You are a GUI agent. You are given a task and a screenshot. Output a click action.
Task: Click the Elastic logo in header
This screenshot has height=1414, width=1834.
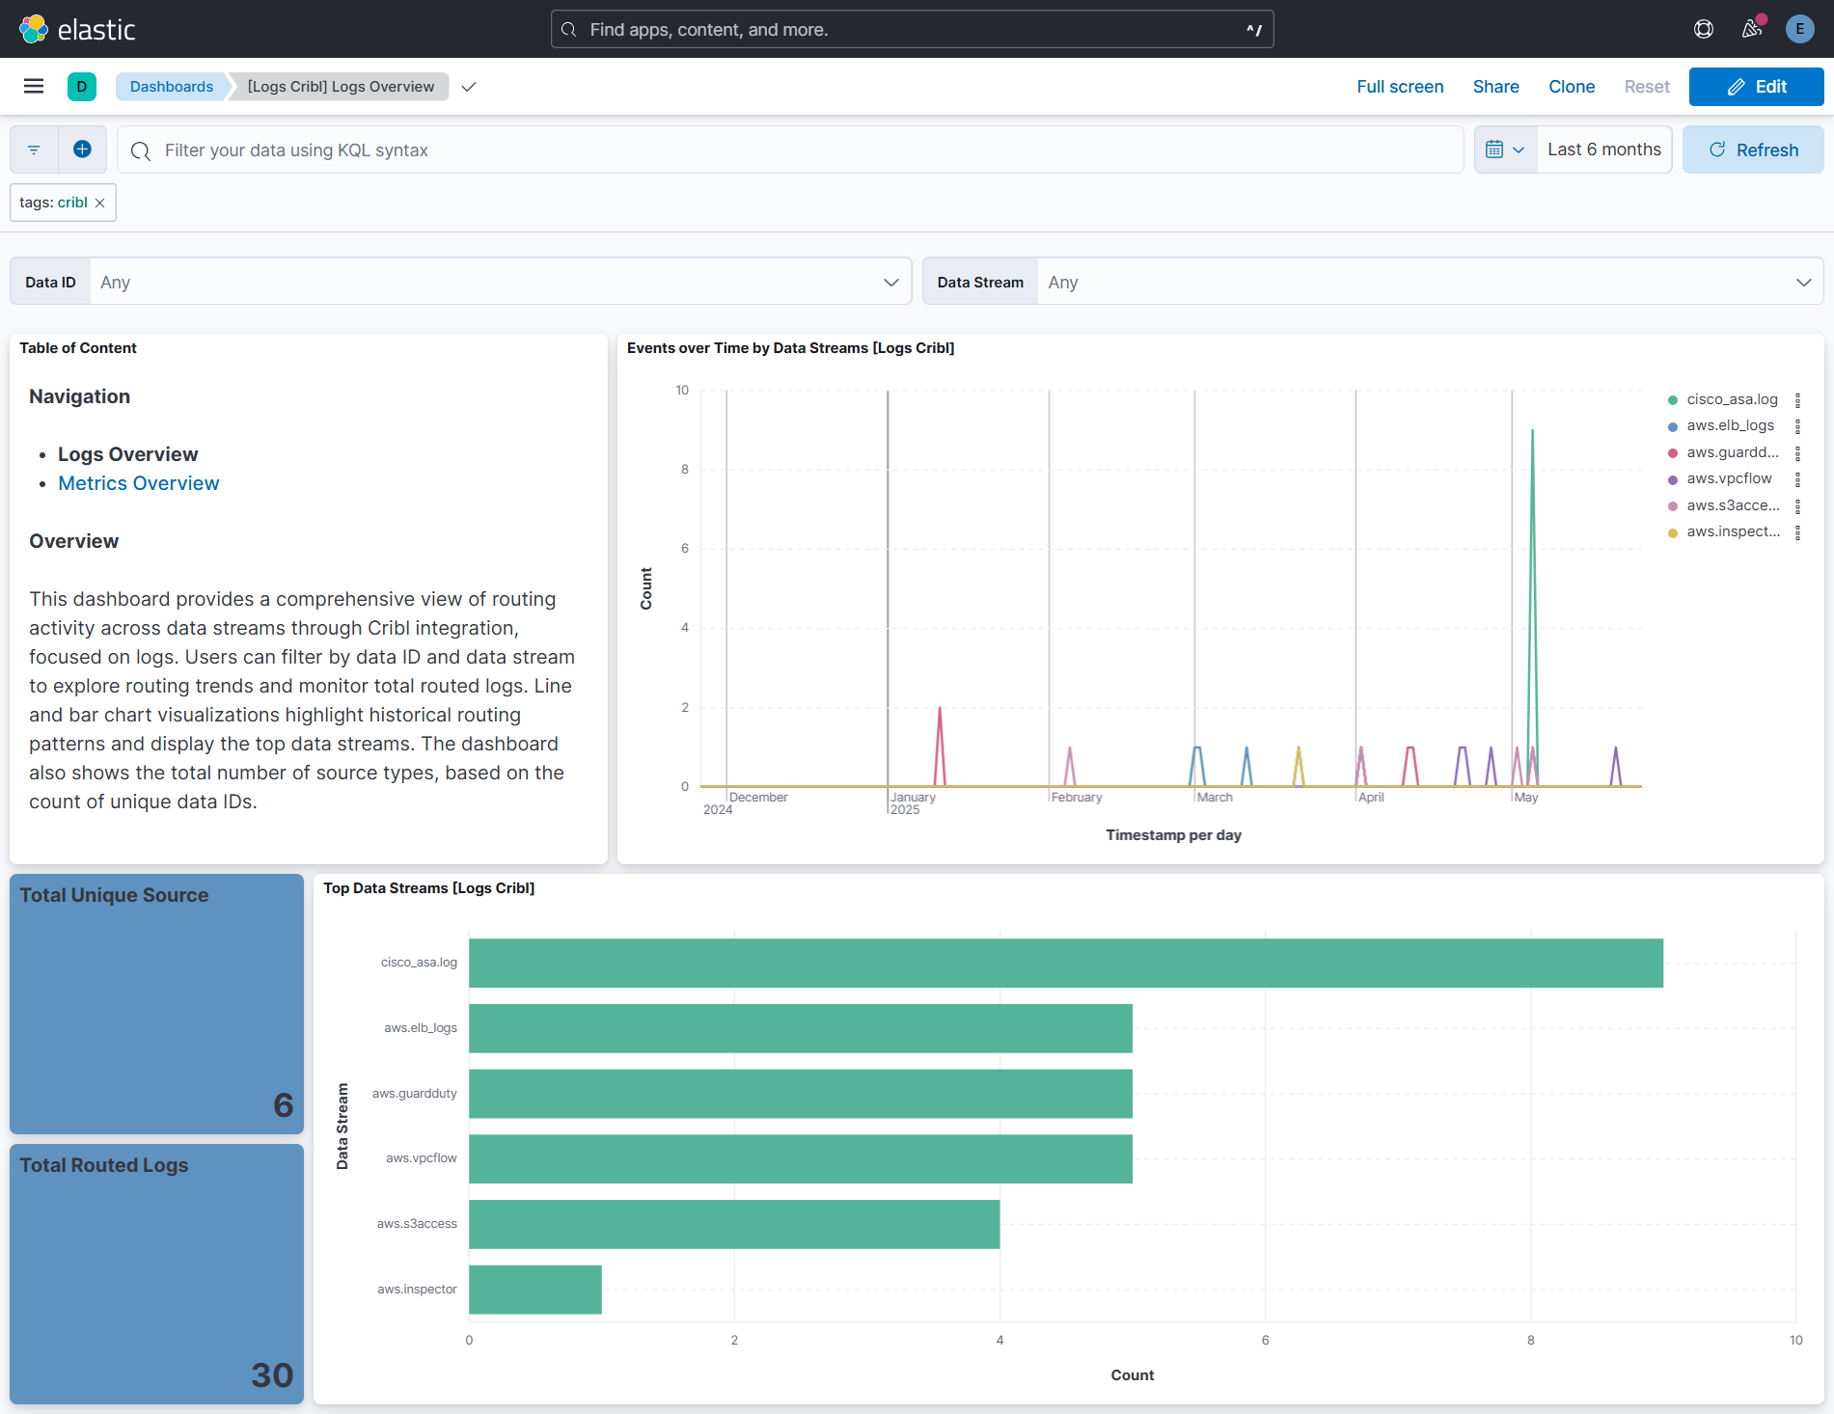click(x=77, y=29)
